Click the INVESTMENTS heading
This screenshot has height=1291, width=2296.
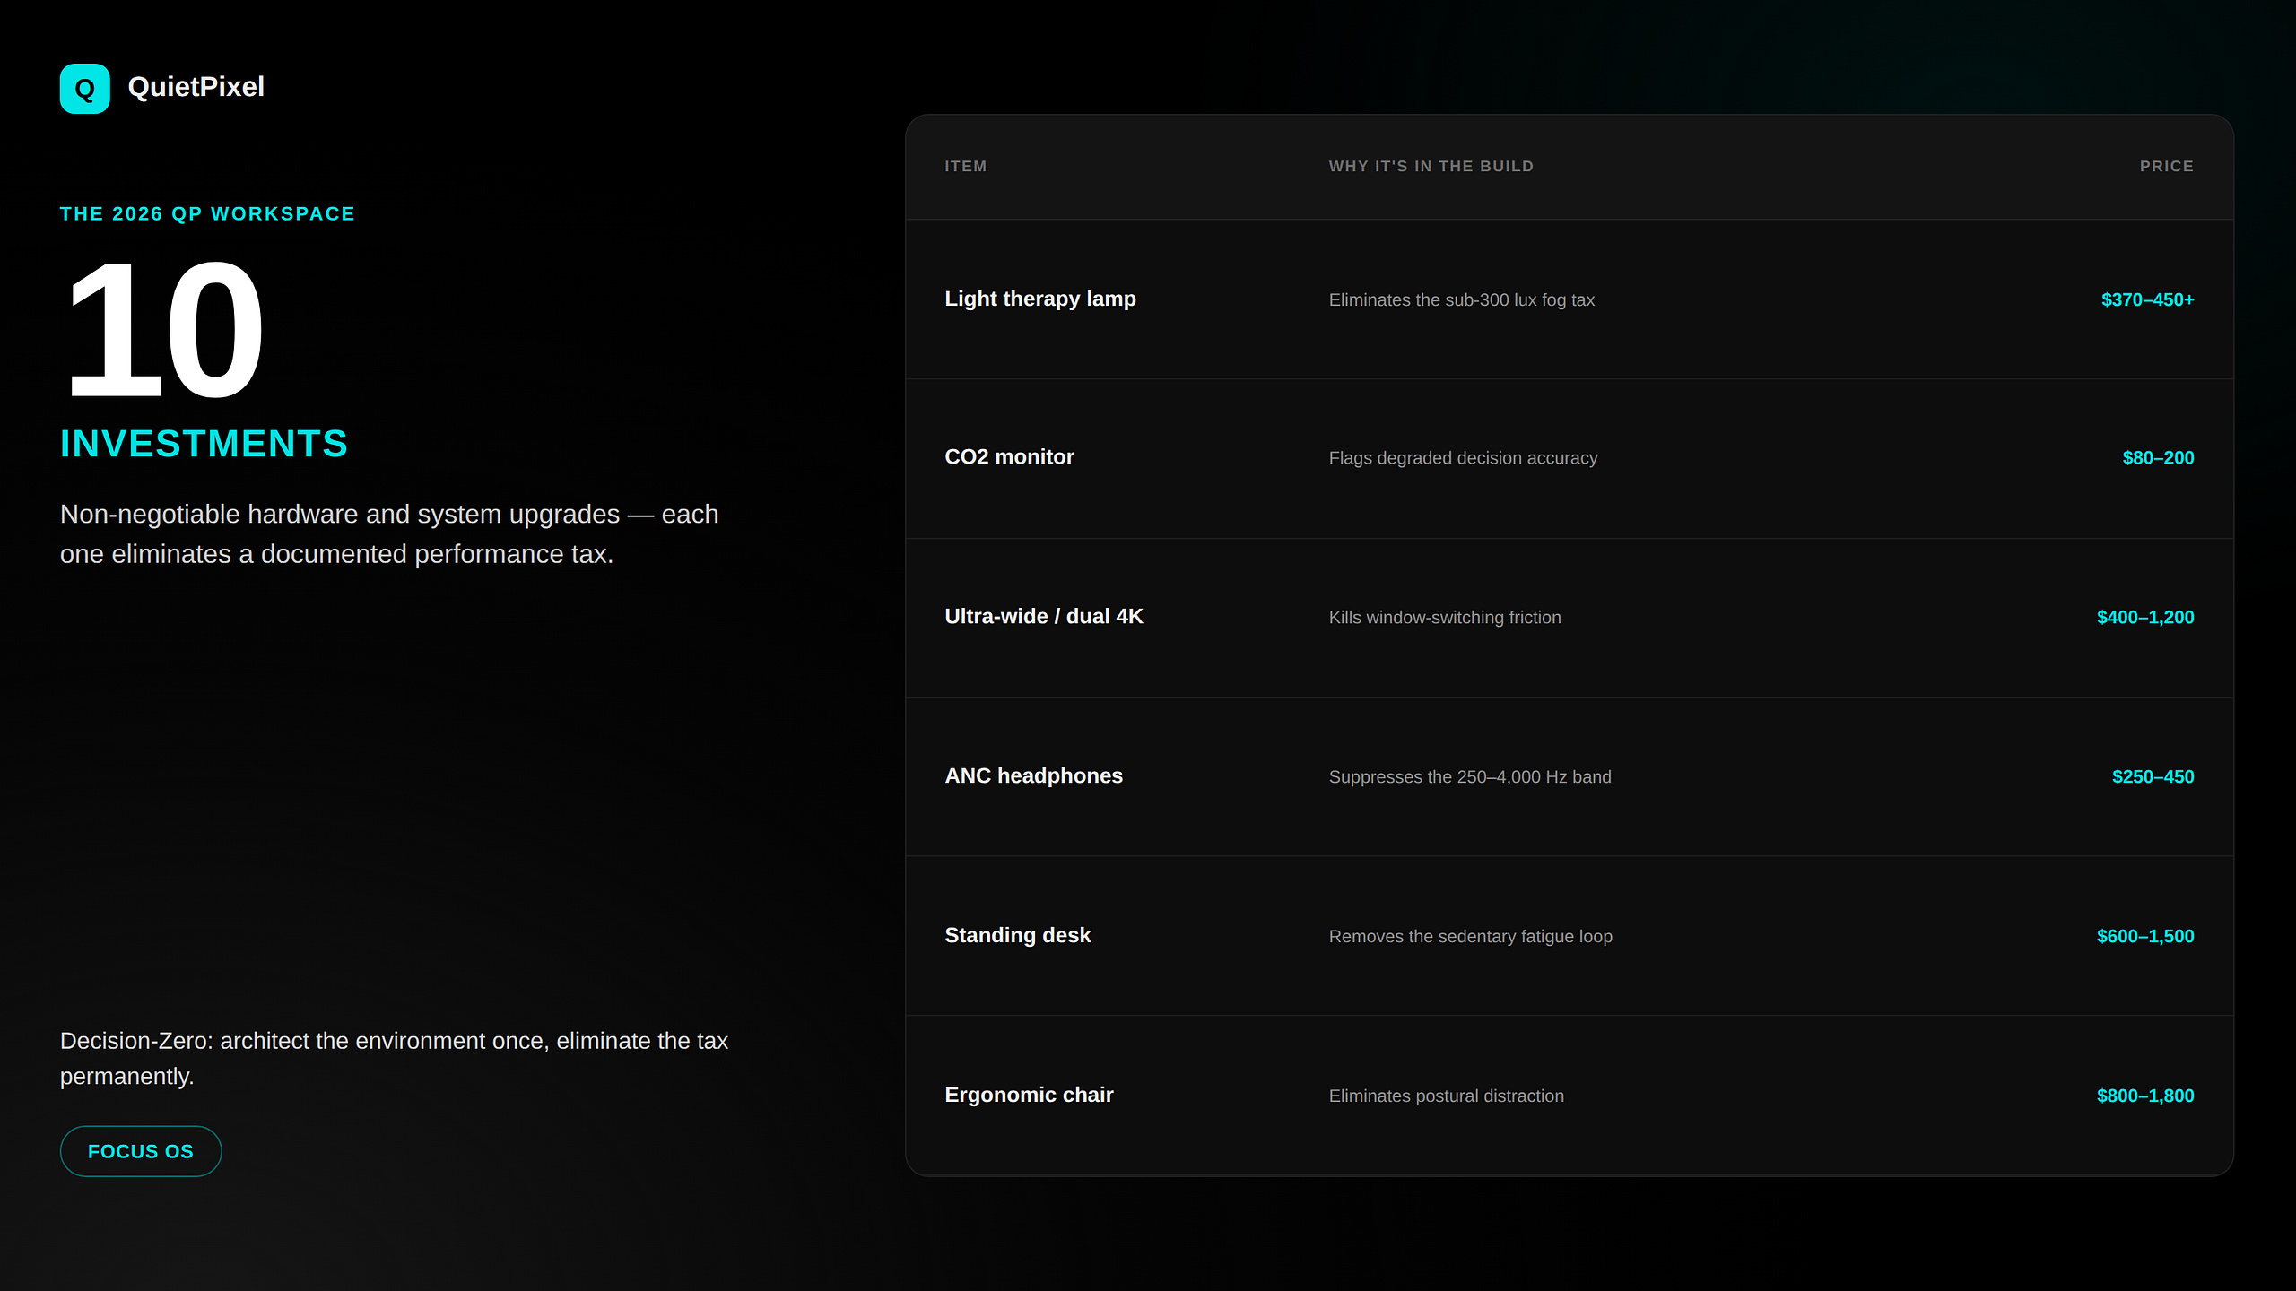[x=204, y=444]
